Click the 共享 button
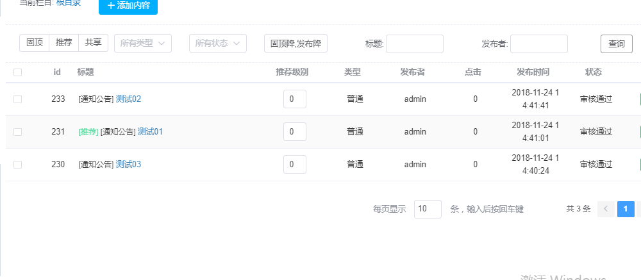 click(x=94, y=43)
